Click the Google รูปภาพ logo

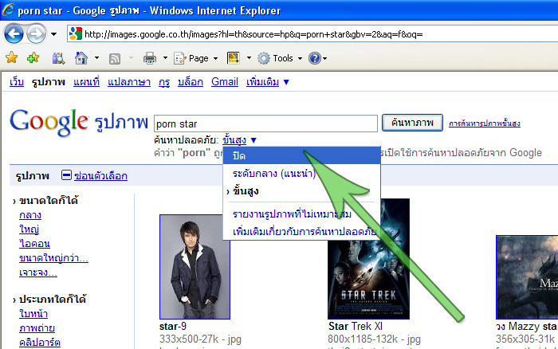click(79, 123)
